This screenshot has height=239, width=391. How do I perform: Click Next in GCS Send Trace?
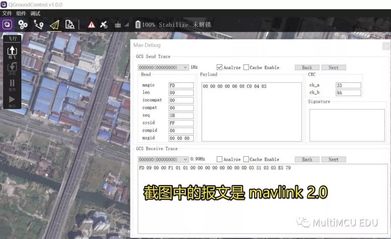333,68
